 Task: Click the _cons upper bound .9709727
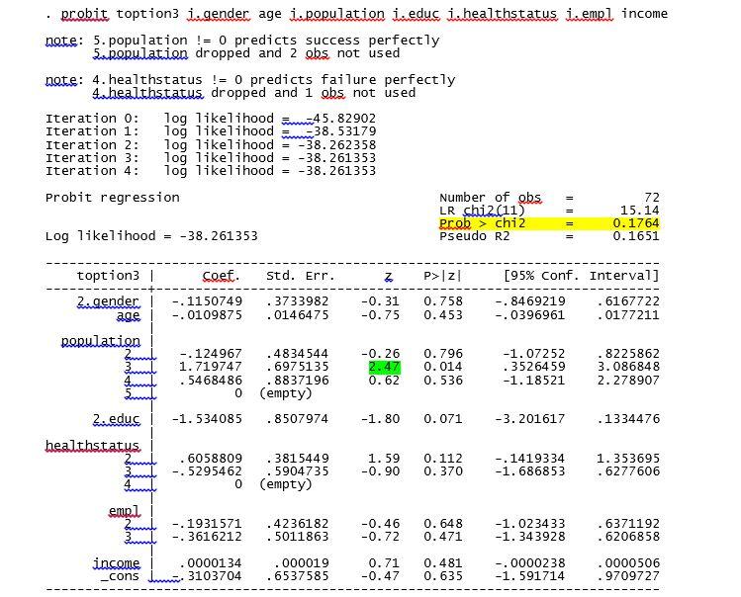(628, 575)
